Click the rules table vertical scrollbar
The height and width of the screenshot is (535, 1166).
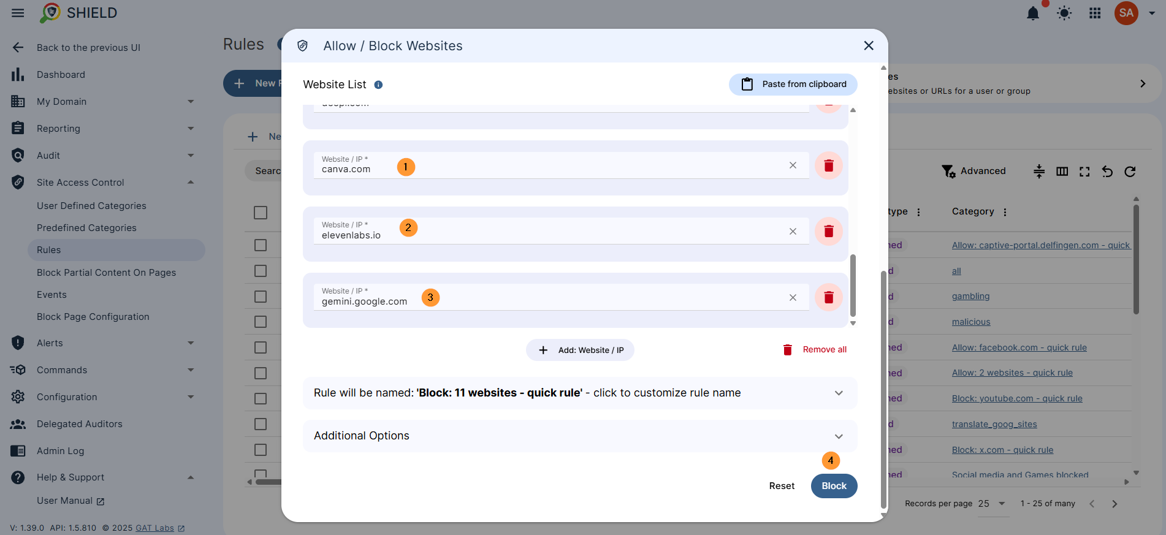pyautogui.click(x=1136, y=259)
